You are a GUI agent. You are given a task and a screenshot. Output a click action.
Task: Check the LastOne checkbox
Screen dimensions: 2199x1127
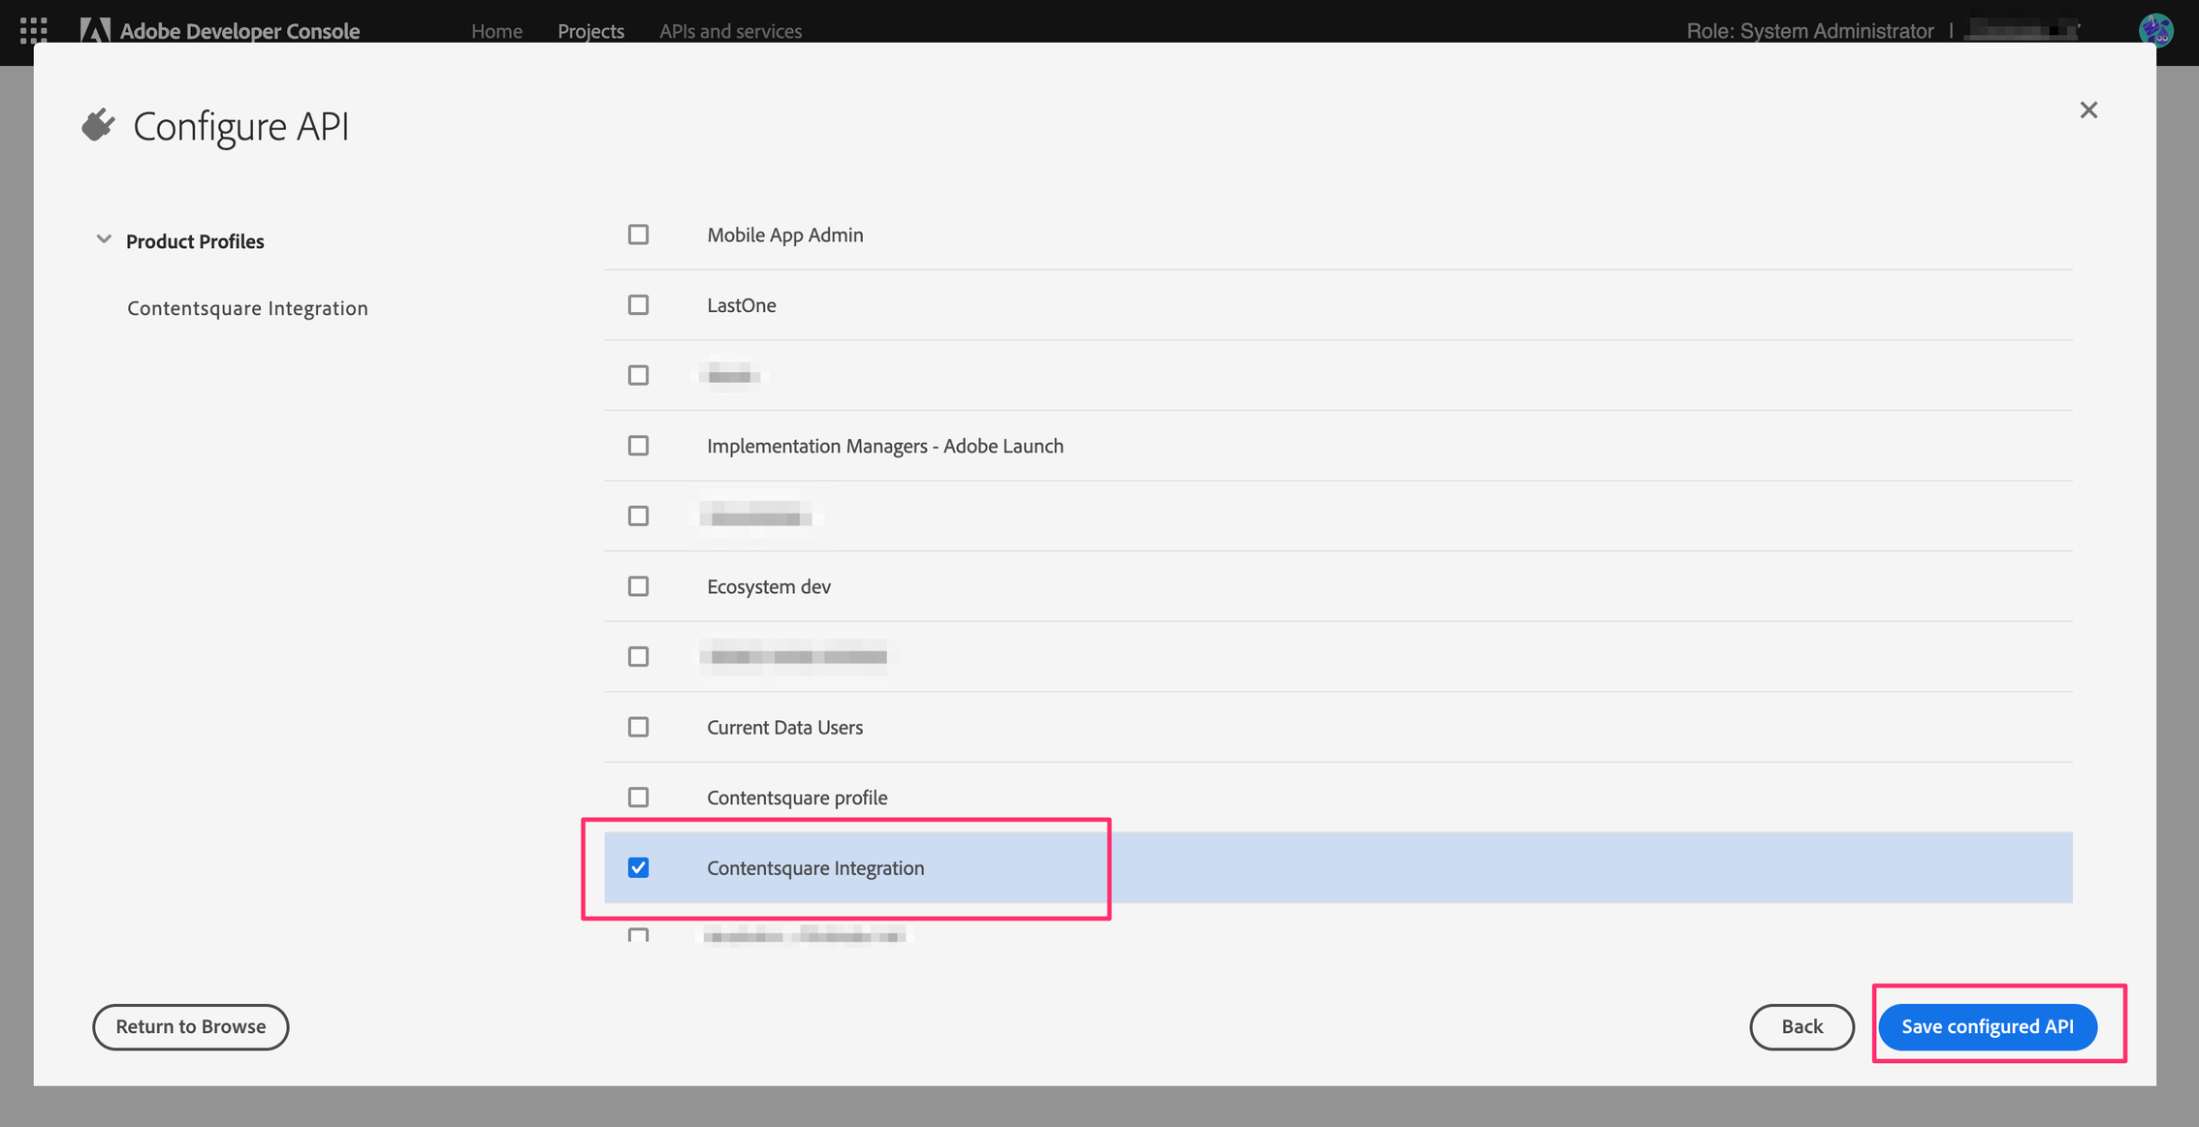638,305
